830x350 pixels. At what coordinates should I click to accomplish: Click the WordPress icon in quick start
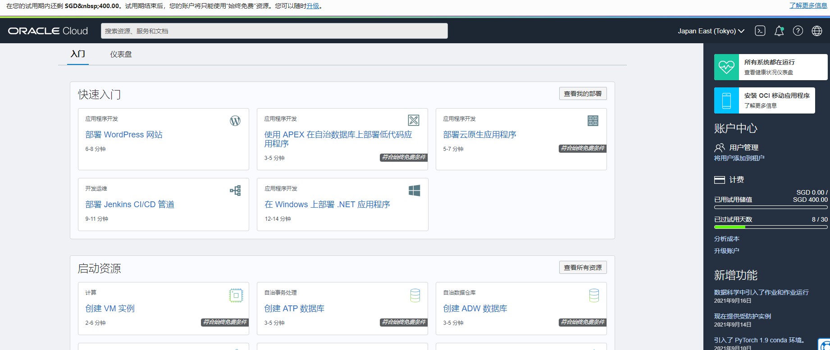click(x=235, y=121)
